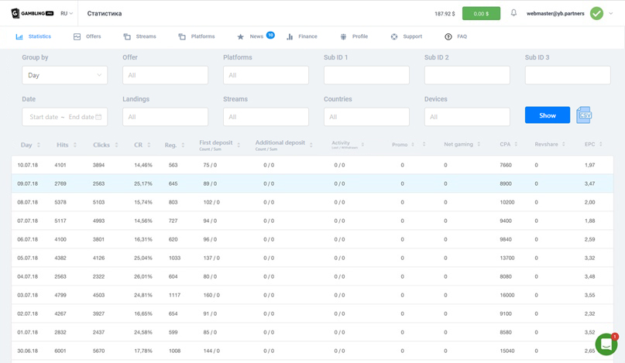Open the Finance tab
The height and width of the screenshot is (363, 625).
coord(302,36)
